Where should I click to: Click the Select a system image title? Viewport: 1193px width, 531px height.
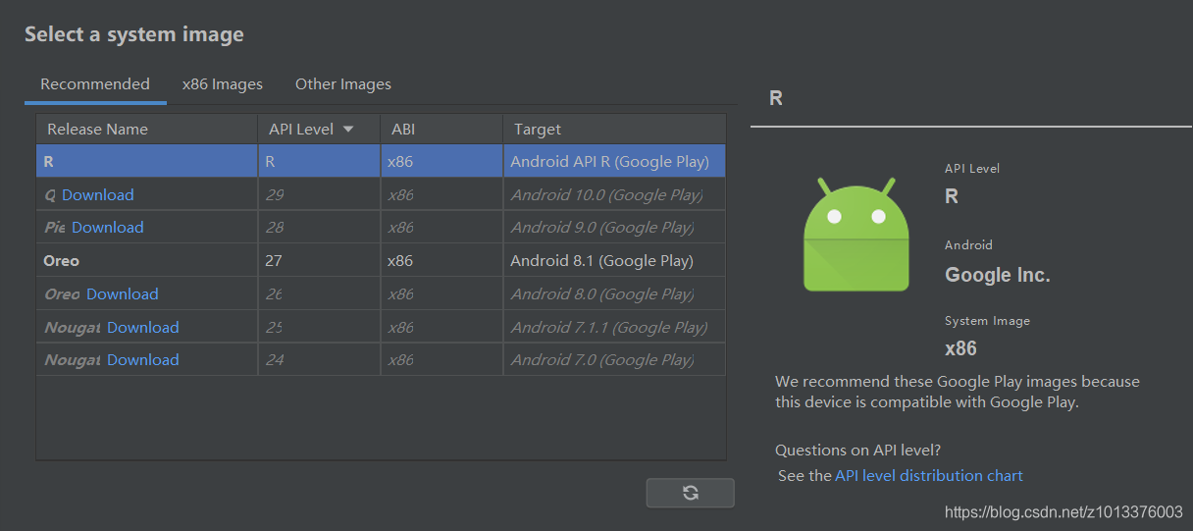point(134,34)
